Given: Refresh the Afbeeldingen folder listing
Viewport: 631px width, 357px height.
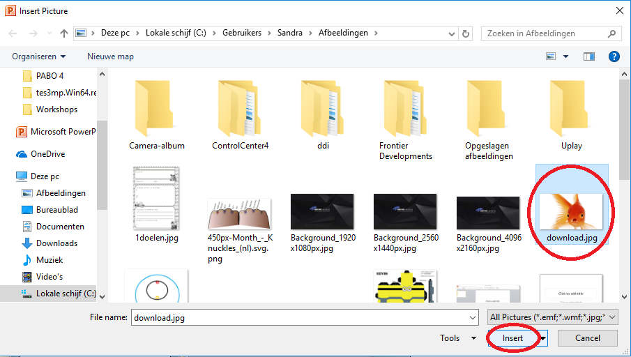Looking at the screenshot, I should [466, 33].
